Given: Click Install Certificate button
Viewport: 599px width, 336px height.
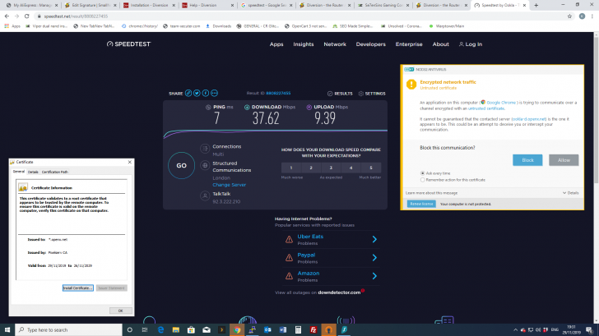Looking at the screenshot, I should 78,288.
